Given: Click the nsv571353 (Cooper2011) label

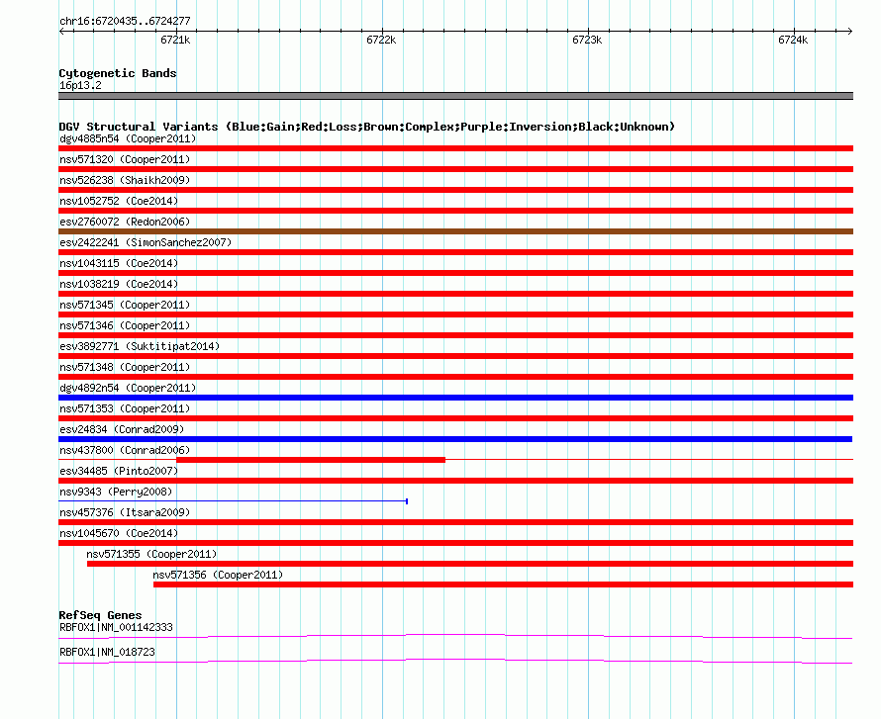Looking at the screenshot, I should [125, 408].
